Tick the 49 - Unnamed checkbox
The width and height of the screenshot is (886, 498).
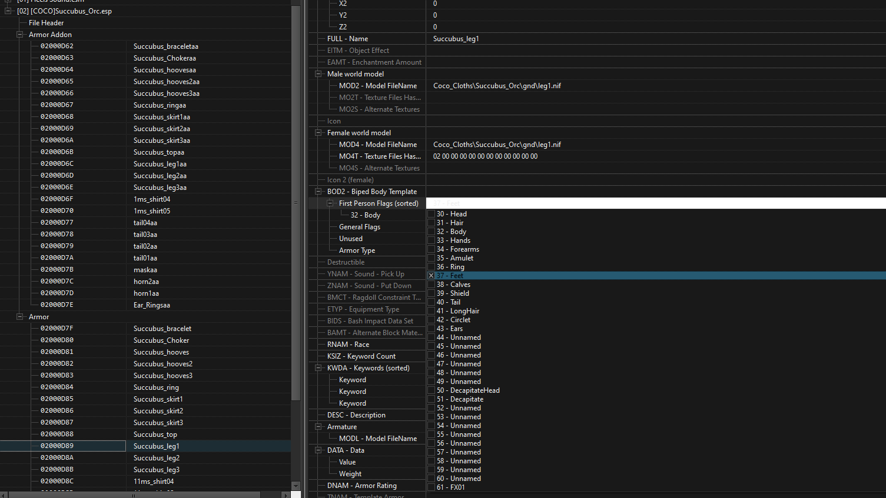point(431,382)
